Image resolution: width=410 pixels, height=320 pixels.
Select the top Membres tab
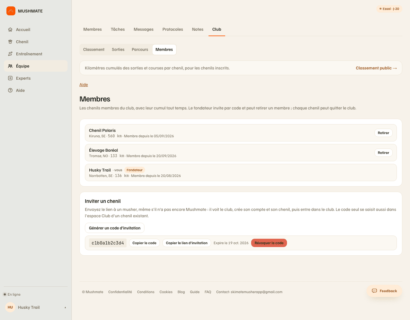click(93, 29)
